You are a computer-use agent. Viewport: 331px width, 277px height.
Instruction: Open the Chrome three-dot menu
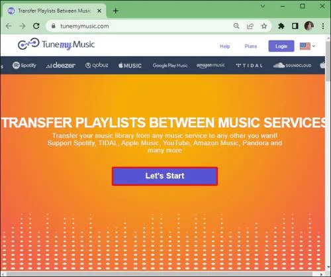click(323, 27)
